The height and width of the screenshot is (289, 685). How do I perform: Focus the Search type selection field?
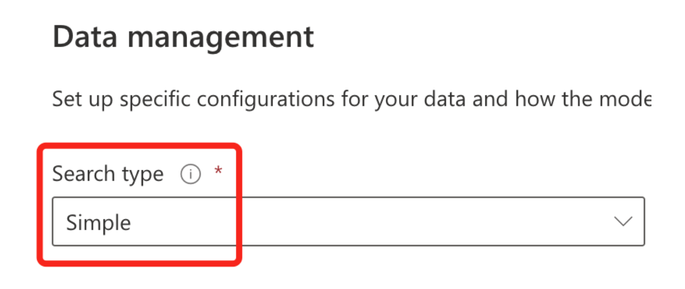click(348, 222)
